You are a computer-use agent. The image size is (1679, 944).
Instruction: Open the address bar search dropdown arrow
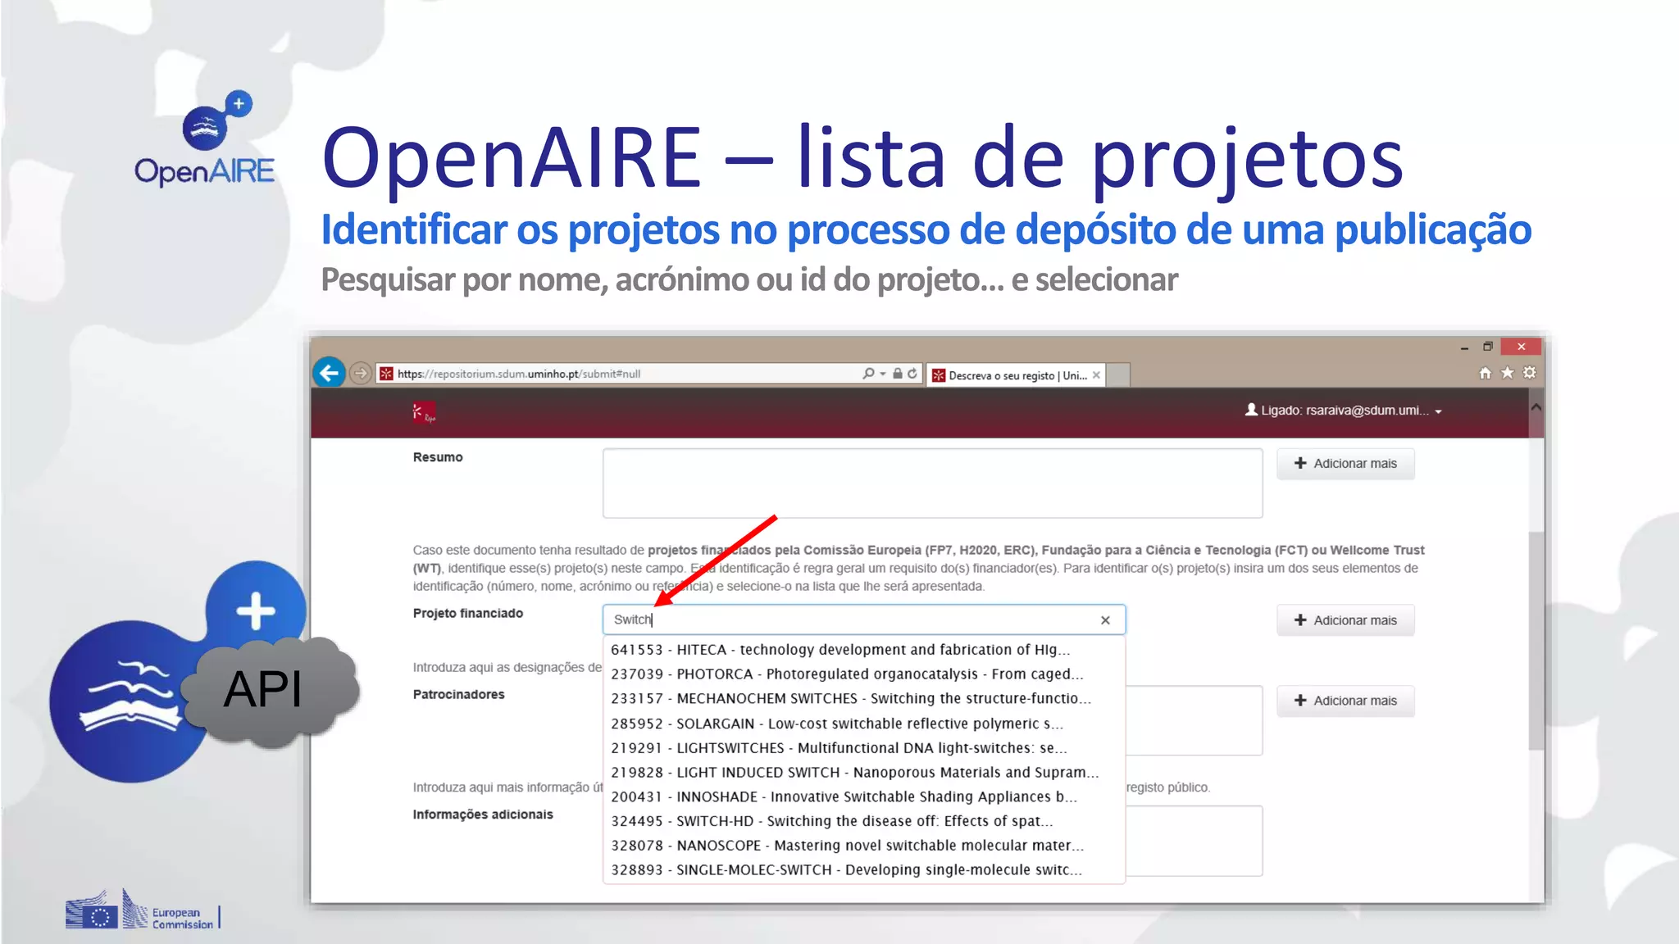click(883, 374)
